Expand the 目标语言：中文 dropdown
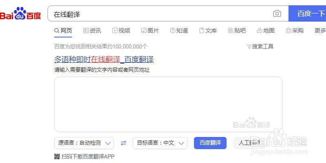This screenshot has height=163, width=326. tap(160, 143)
